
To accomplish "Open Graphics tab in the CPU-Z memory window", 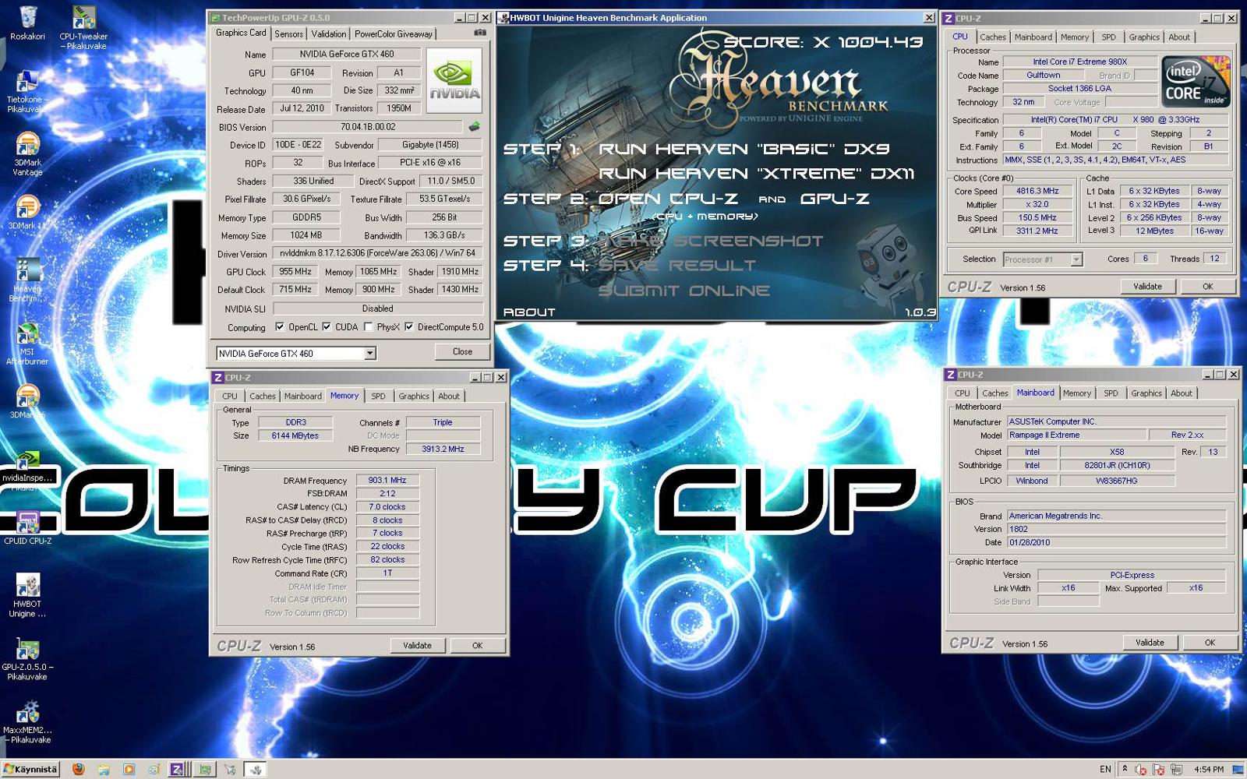I will 414,396.
